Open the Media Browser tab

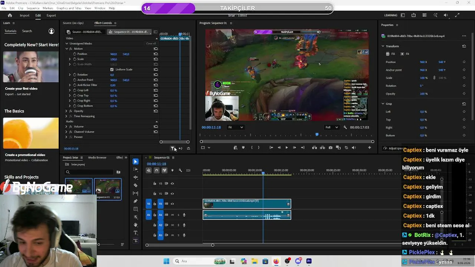point(97,158)
